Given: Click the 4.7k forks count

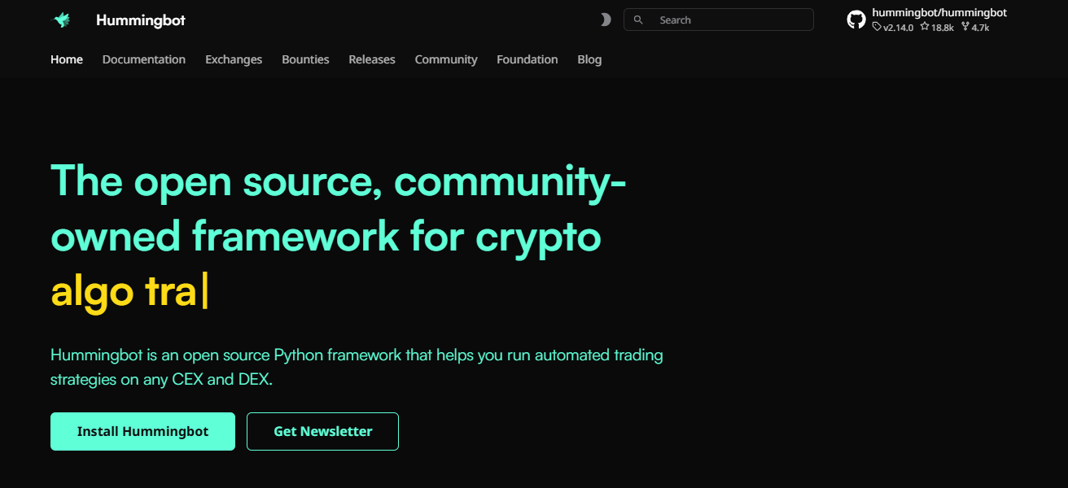Looking at the screenshot, I should [x=975, y=27].
